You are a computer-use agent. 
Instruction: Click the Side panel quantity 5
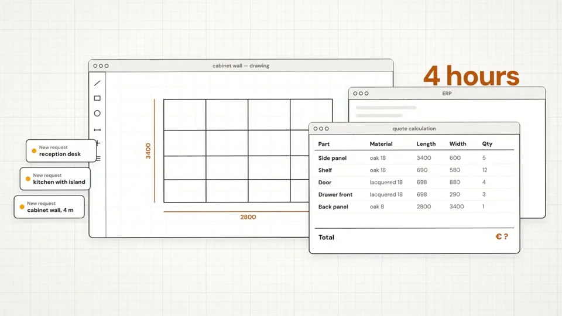pos(484,158)
